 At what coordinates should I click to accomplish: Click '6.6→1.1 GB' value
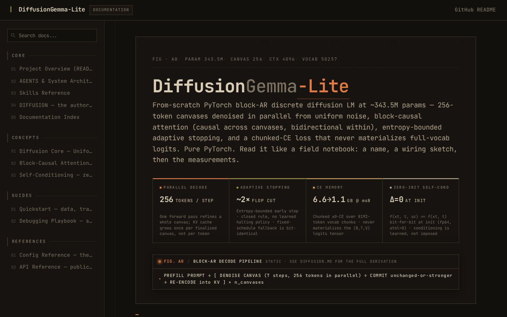(x=341, y=200)
